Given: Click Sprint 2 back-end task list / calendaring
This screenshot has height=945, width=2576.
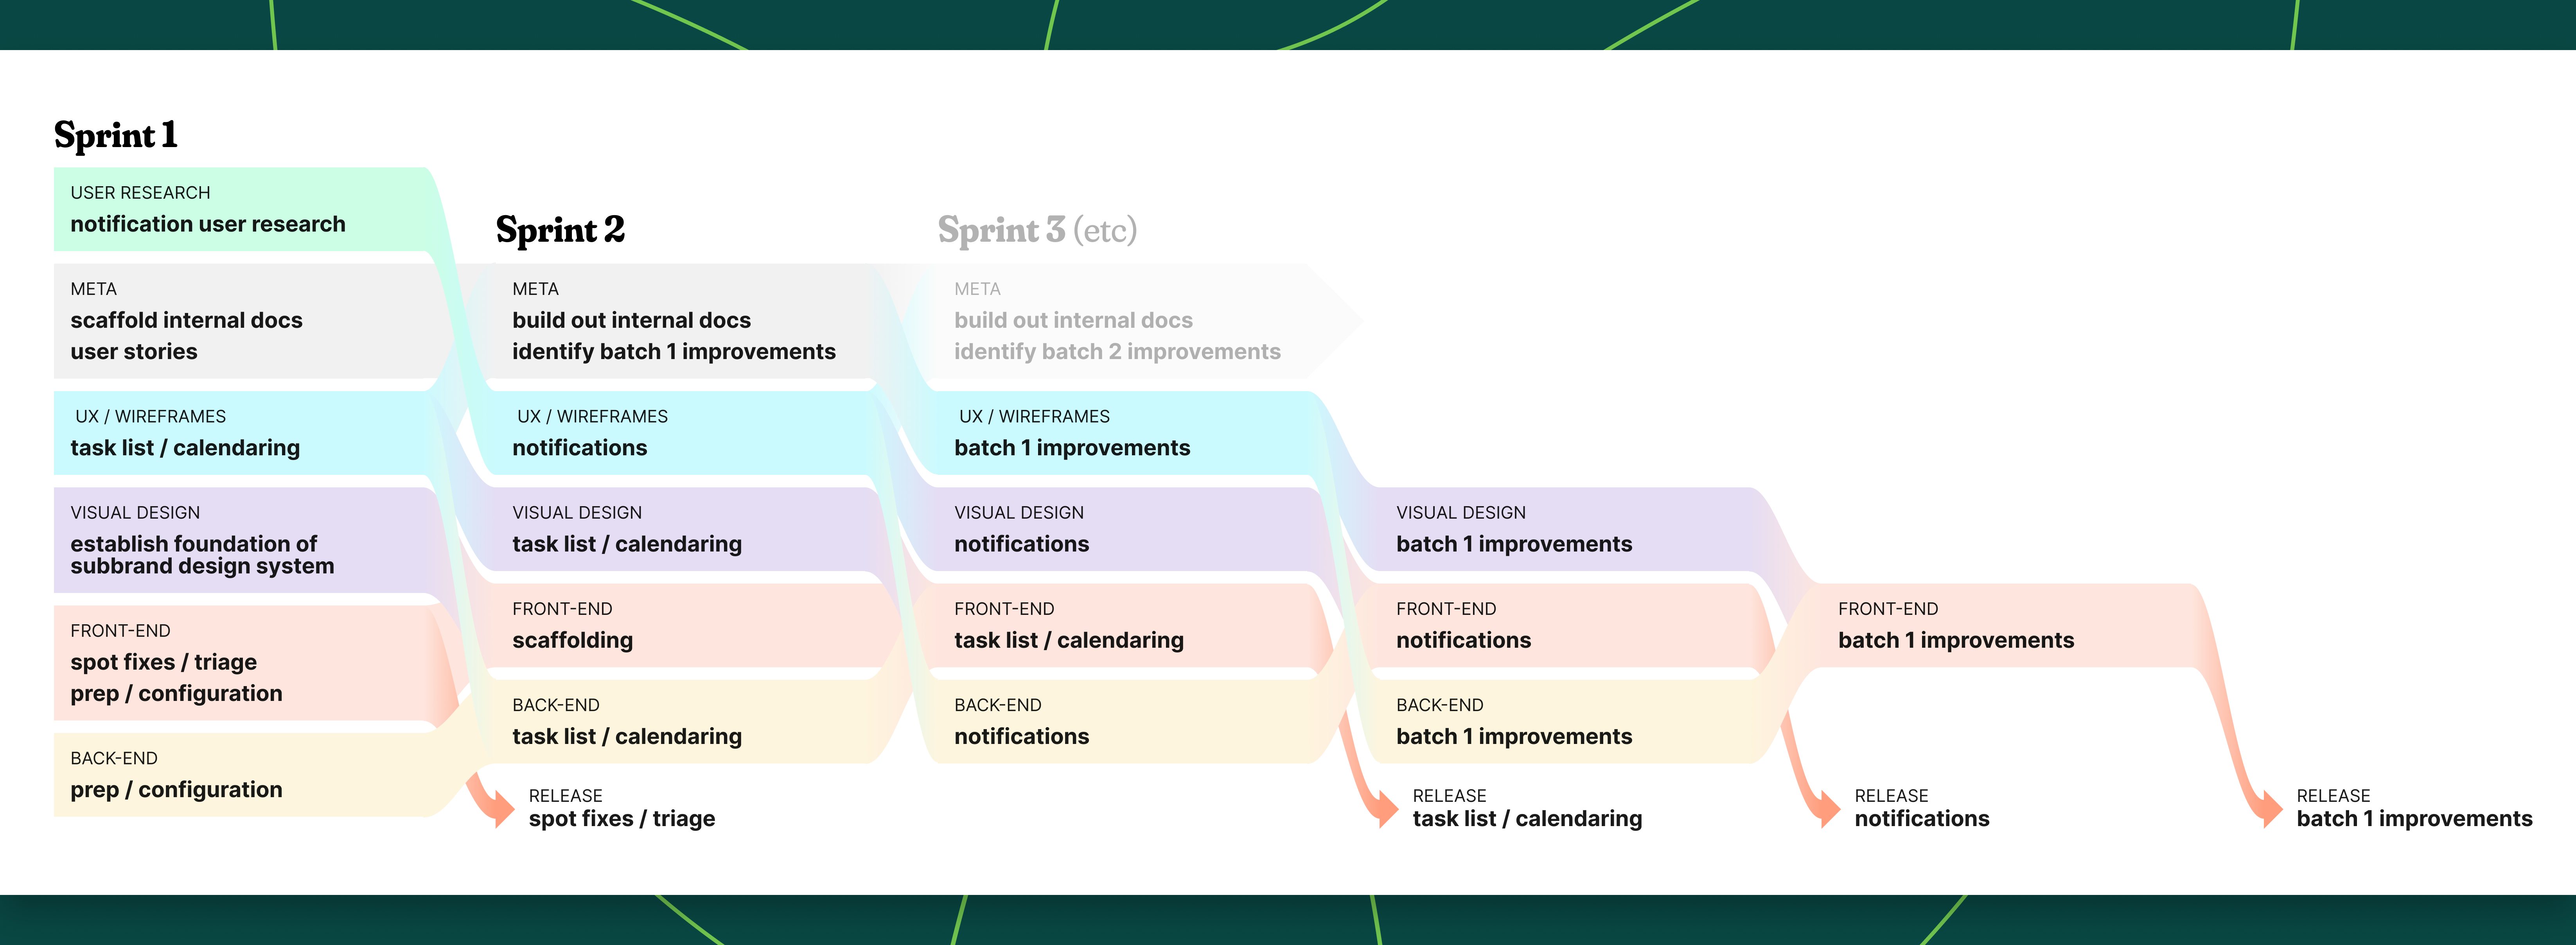Looking at the screenshot, I should click(x=627, y=736).
